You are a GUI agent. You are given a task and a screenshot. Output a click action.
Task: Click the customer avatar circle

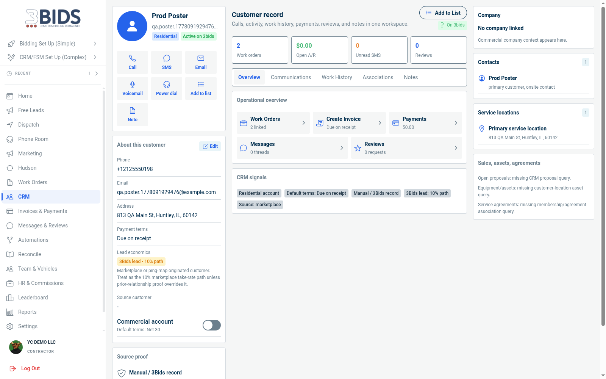(132, 26)
